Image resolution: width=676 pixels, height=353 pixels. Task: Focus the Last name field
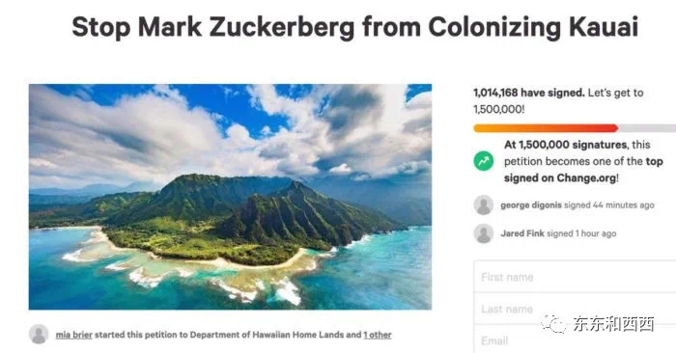(575, 309)
